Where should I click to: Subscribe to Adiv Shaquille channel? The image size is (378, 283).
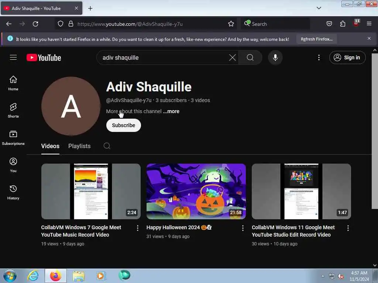pyautogui.click(x=123, y=125)
